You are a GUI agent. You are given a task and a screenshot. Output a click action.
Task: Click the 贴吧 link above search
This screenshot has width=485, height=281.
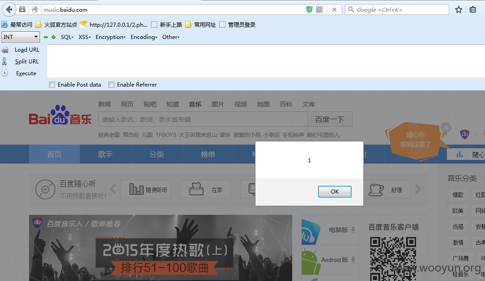[x=150, y=104]
